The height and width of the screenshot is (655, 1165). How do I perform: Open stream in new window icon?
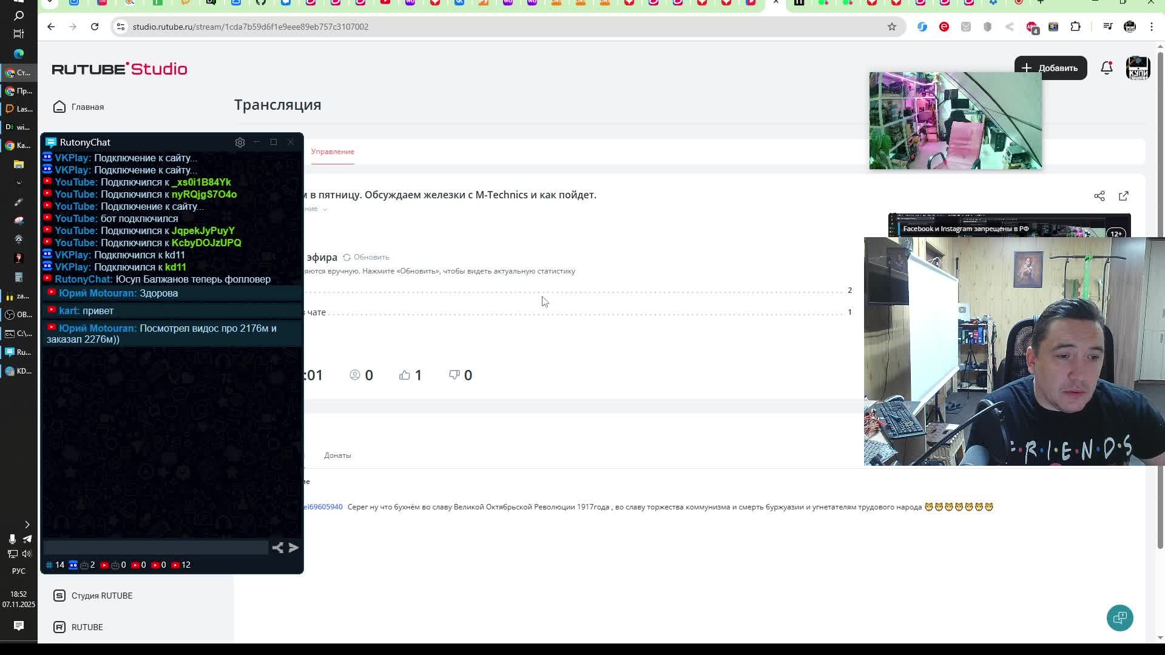coord(1123,196)
